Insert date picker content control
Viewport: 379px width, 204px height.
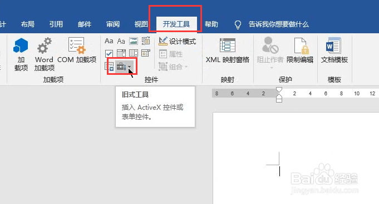tap(146, 53)
